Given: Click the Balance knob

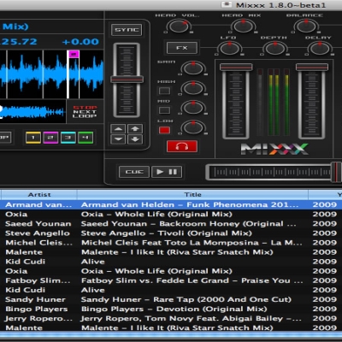Looking at the screenshot, I should 306,27.
